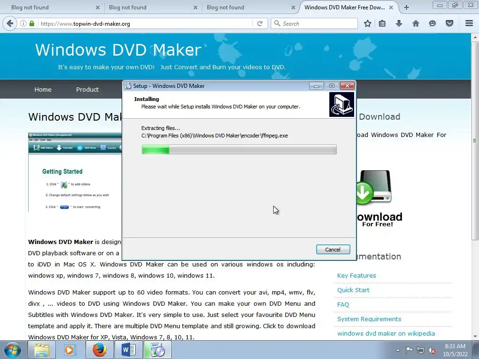Open the Home navigation menu item
Viewport: 479px width, 359px height.
tap(43, 89)
